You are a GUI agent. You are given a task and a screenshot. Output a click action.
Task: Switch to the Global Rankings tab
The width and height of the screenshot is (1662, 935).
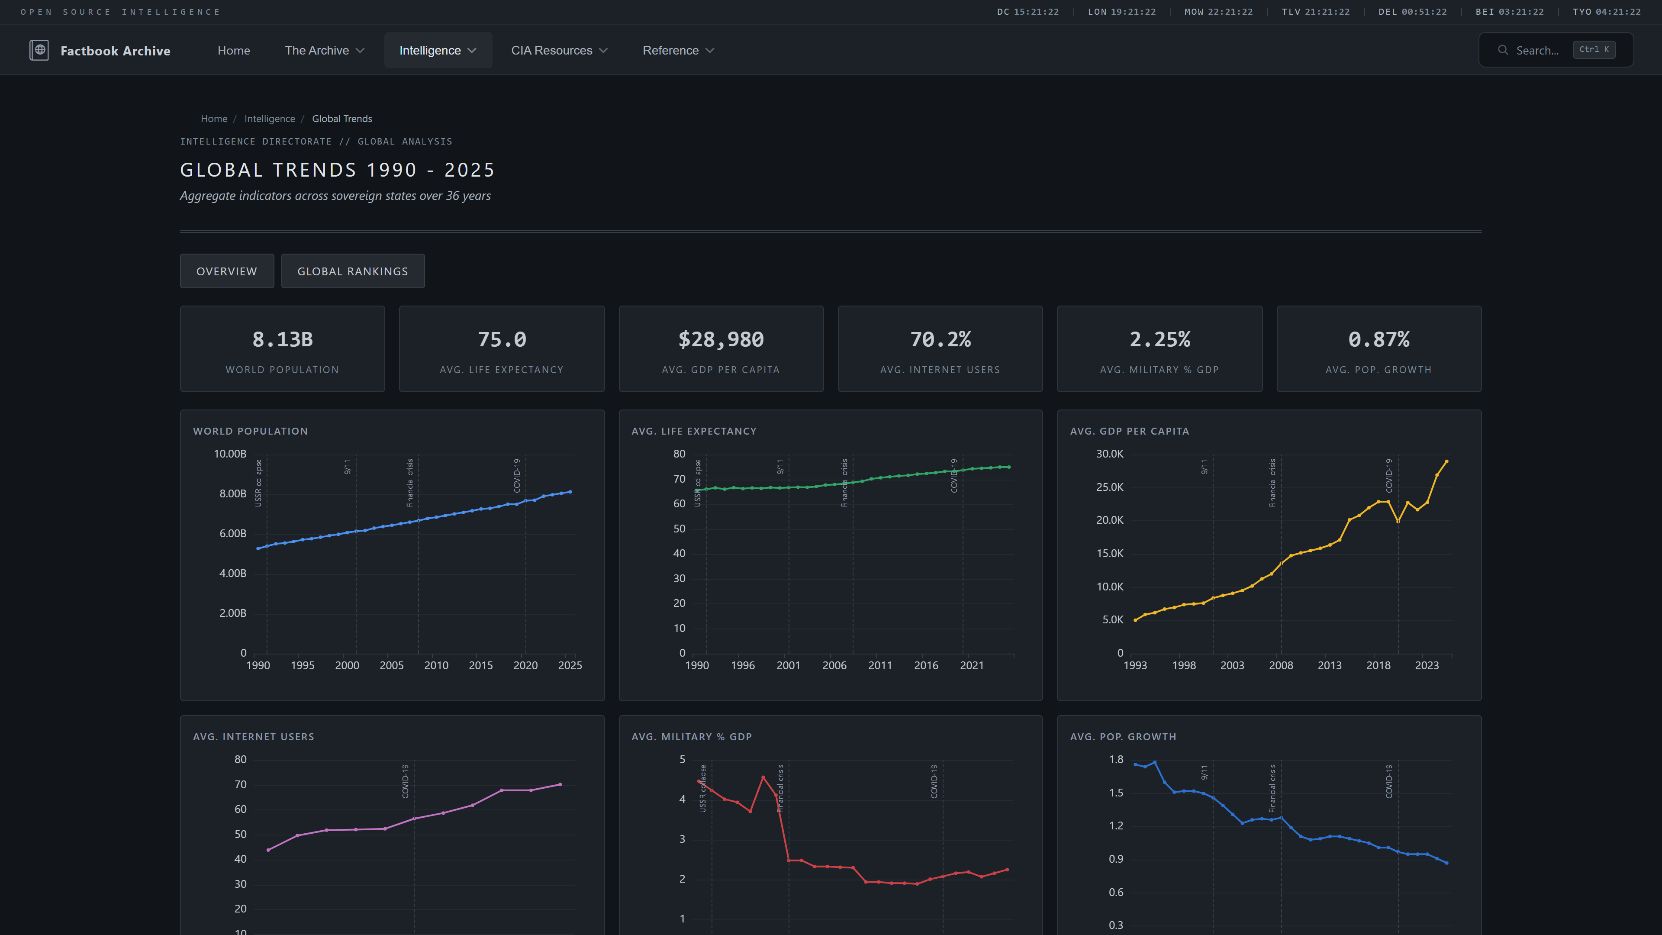coord(353,271)
